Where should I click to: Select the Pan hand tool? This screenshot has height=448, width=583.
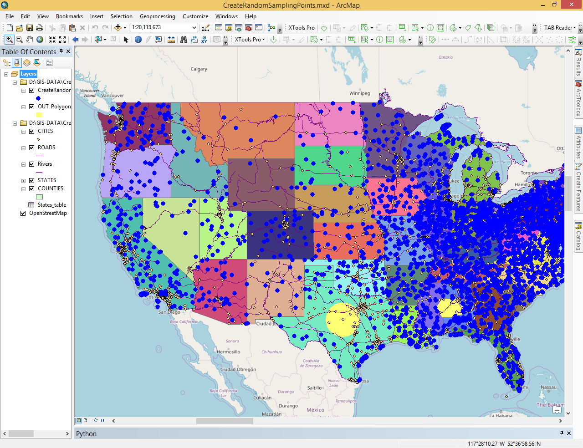click(x=30, y=40)
